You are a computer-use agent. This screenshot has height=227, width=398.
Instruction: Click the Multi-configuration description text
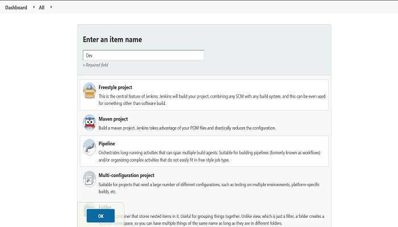pyautogui.click(x=209, y=188)
